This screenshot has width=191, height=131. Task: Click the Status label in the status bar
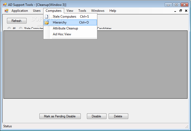click(x=8, y=126)
